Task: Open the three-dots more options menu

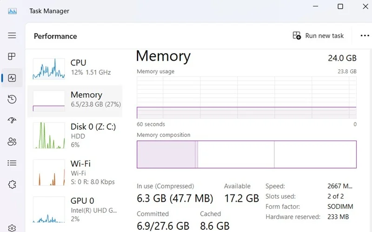Action: point(365,36)
